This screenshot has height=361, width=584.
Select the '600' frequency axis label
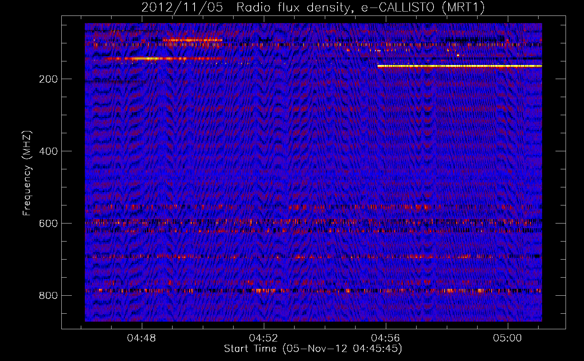click(48, 223)
